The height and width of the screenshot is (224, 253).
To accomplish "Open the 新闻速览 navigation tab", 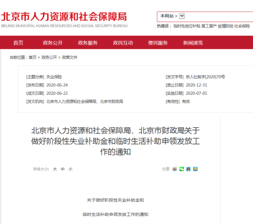I will tap(193, 43).
